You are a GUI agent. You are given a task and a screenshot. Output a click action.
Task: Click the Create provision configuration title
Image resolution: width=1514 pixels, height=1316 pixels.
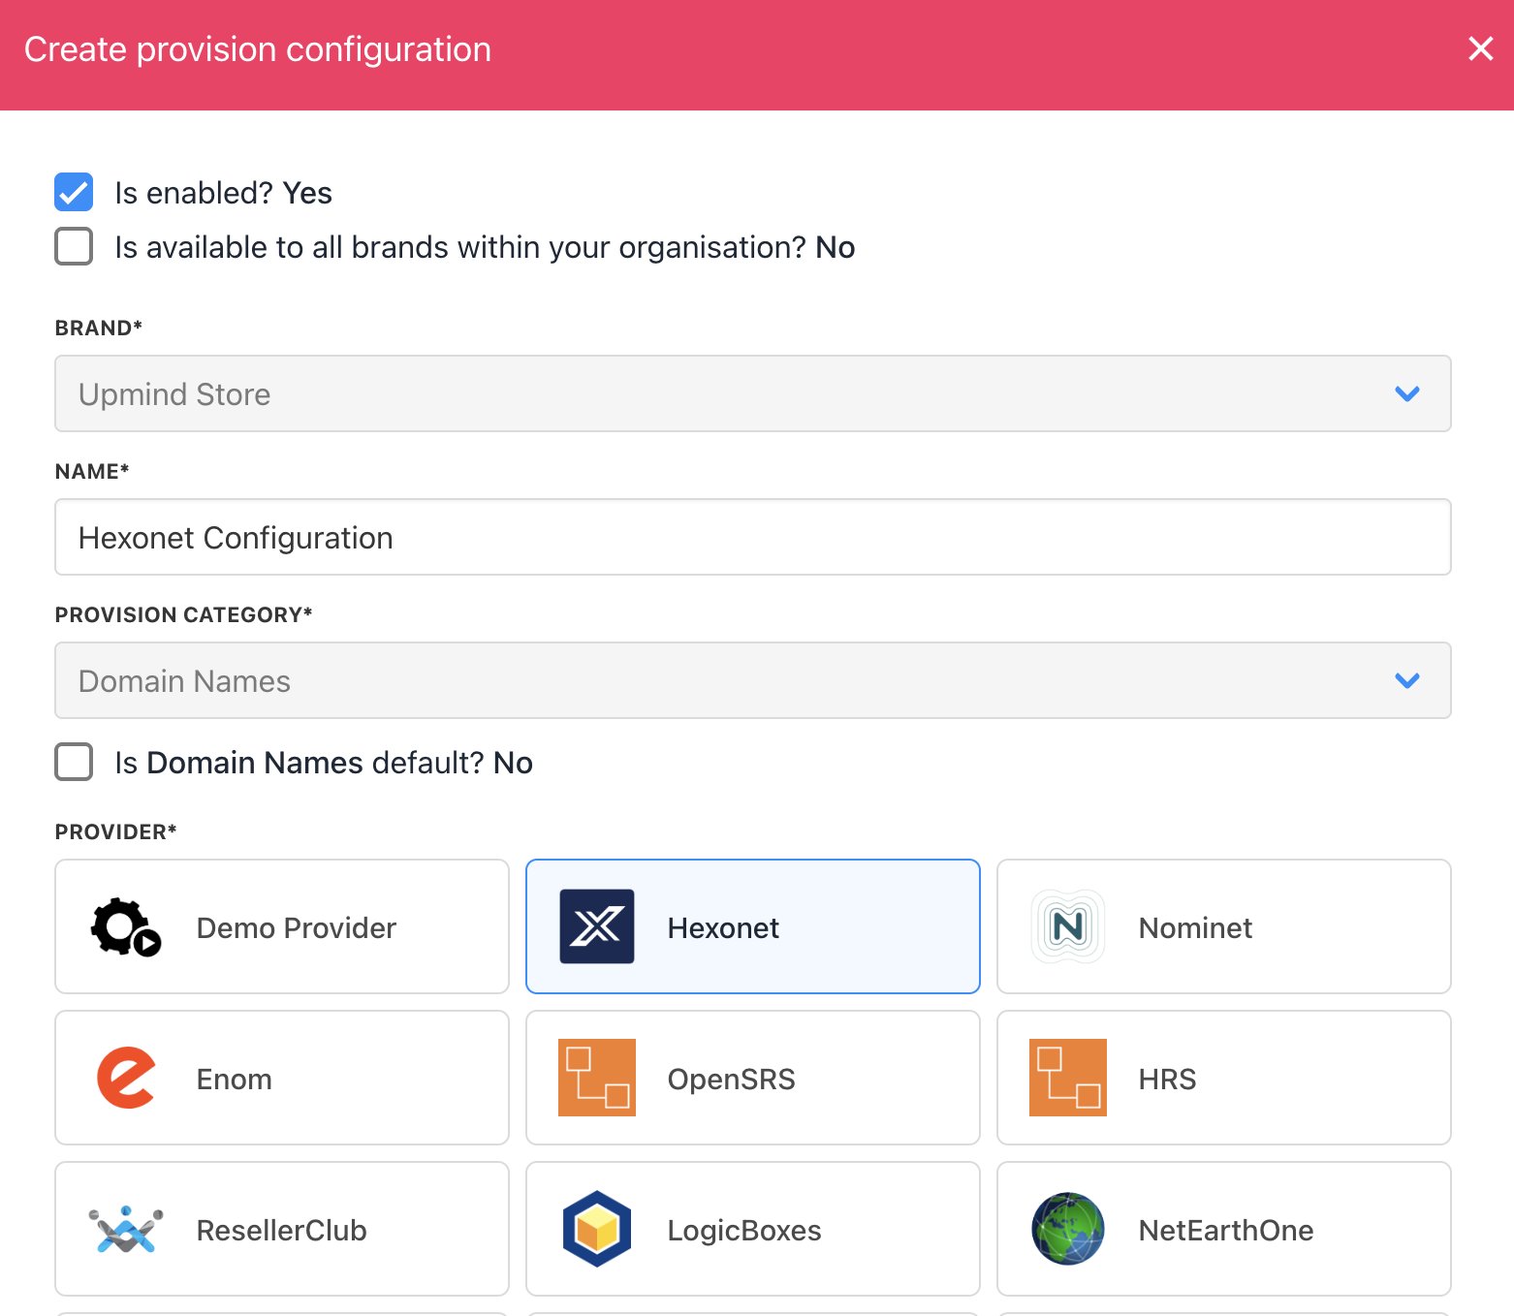click(258, 49)
